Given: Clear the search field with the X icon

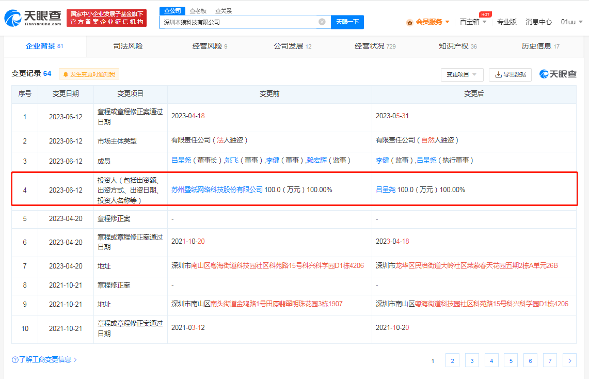Looking at the screenshot, I should [x=322, y=22].
